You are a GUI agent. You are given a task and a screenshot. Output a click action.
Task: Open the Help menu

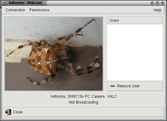point(157,10)
